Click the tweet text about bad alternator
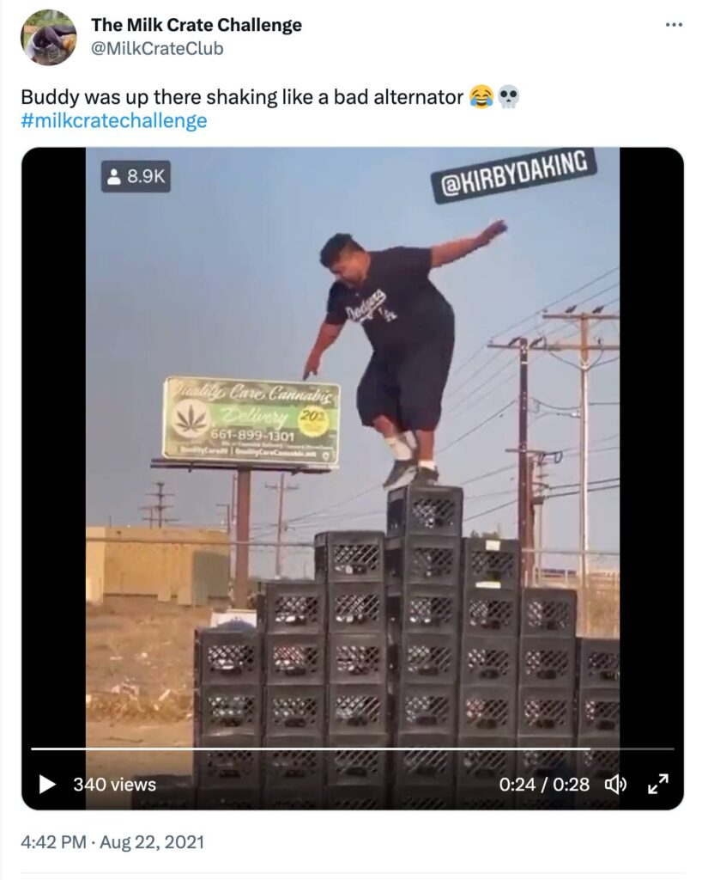Image resolution: width=702 pixels, height=880 pixels. click(242, 97)
